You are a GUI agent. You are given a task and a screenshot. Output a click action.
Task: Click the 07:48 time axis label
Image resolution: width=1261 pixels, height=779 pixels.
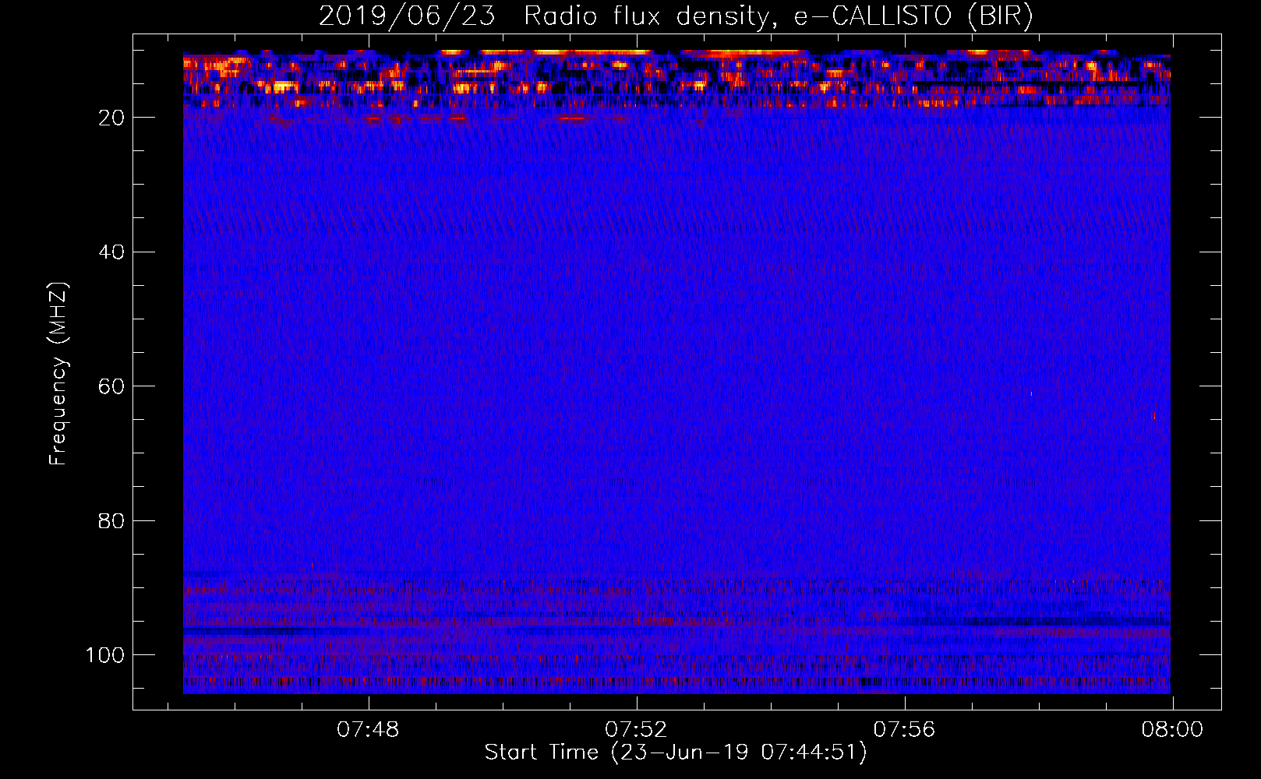pos(368,730)
